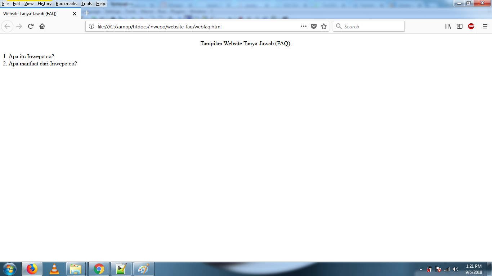Viewport: 492px width, 276px height.
Task: Click 'Apa manfaat dari Inwepo.co?' question
Action: coord(43,64)
